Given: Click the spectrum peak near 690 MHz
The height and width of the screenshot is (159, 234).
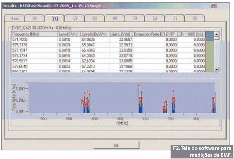Looking at the screenshot, I should coord(139,85).
